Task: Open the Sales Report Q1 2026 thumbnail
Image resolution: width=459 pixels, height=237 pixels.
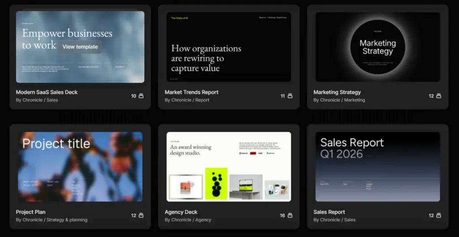Action: coord(377,167)
